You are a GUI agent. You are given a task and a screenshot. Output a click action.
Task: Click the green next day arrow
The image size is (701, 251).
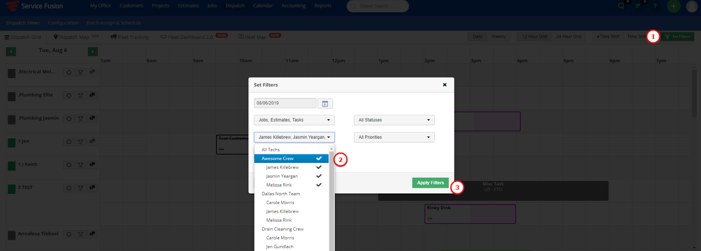93,51
